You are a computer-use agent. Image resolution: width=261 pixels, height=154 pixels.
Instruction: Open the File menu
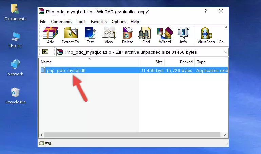point(43,22)
